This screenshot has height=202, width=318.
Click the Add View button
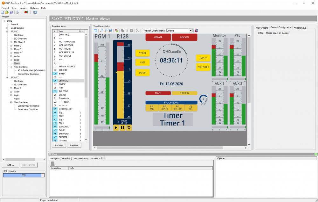coord(59,145)
